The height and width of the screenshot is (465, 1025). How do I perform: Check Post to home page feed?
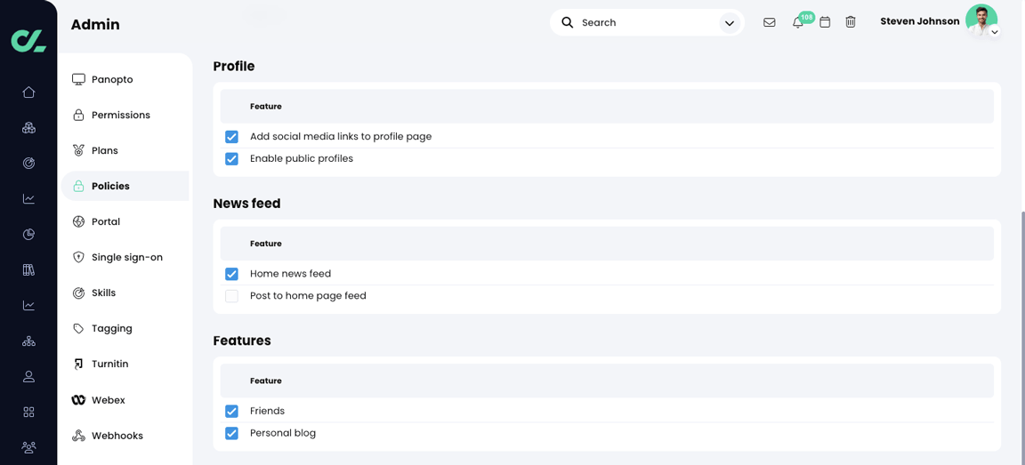pos(231,296)
